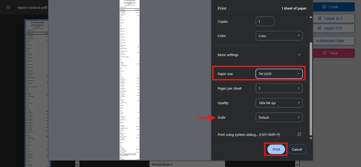
Task: Open system dialog via external-link icon
Action: (299, 134)
